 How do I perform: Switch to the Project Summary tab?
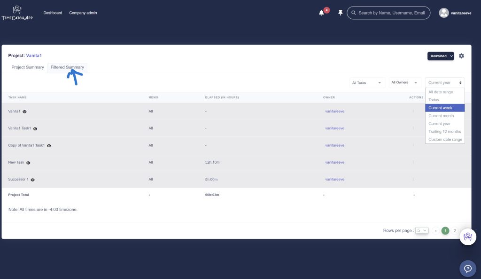click(x=28, y=67)
